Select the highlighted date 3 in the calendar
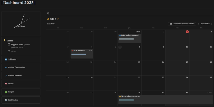 point(187,32)
